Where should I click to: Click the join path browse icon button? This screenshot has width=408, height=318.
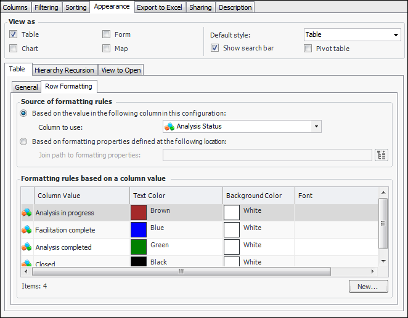pos(381,155)
